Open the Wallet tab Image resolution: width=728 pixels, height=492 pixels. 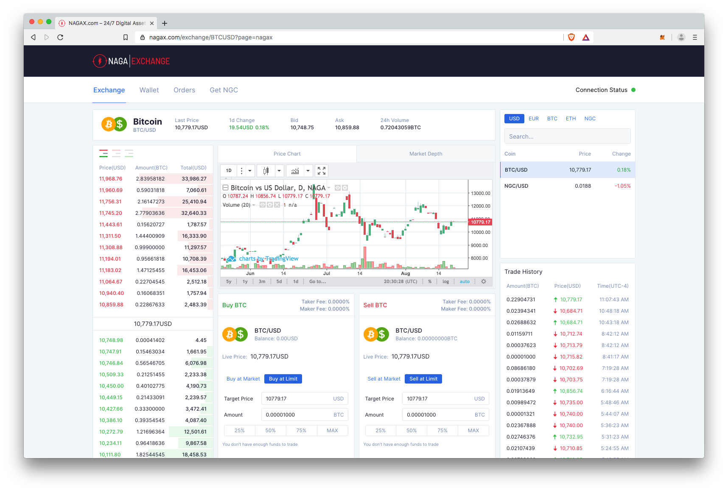tap(149, 90)
